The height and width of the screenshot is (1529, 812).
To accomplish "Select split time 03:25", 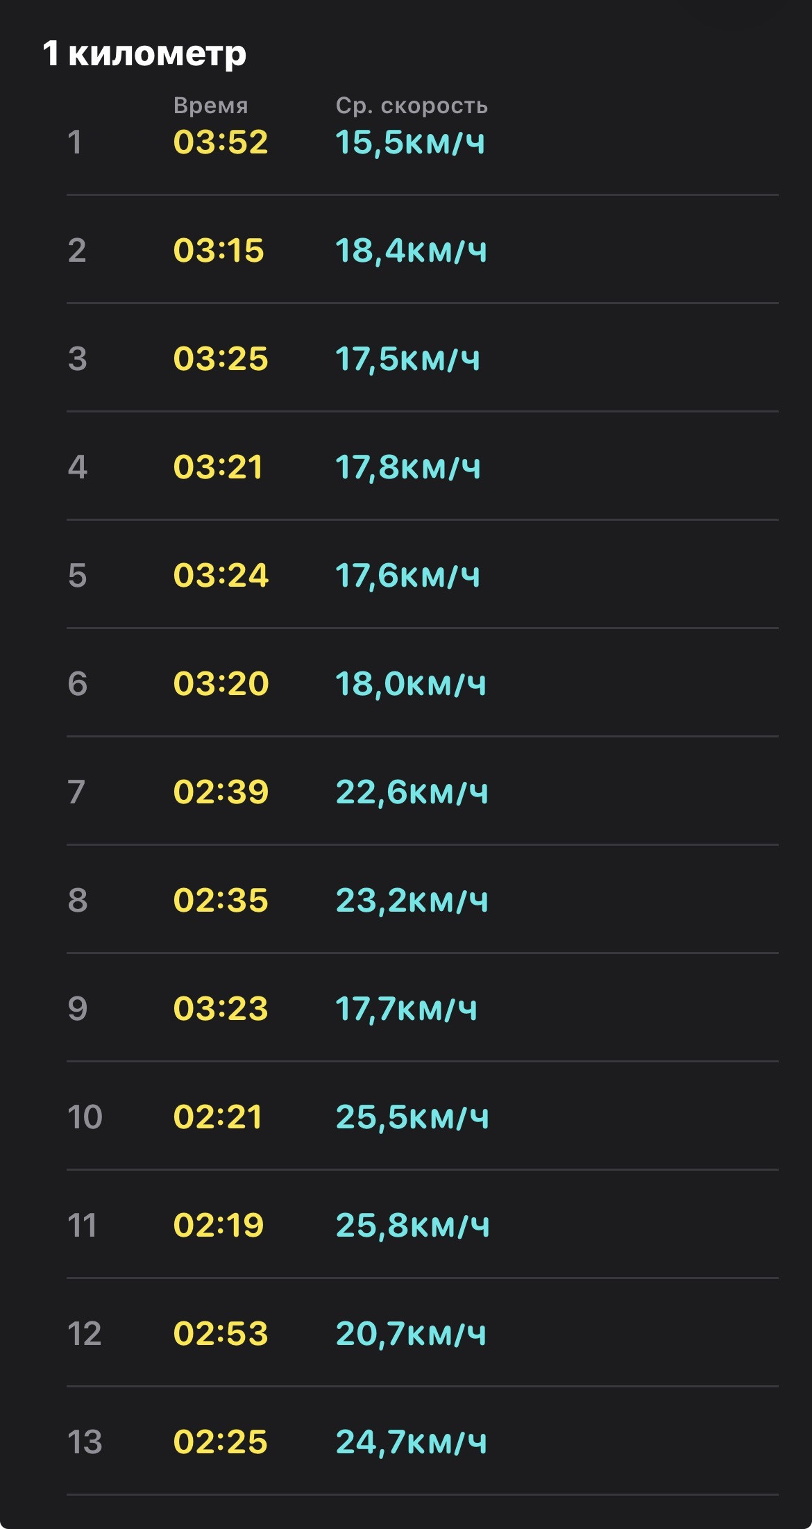I will [x=221, y=359].
